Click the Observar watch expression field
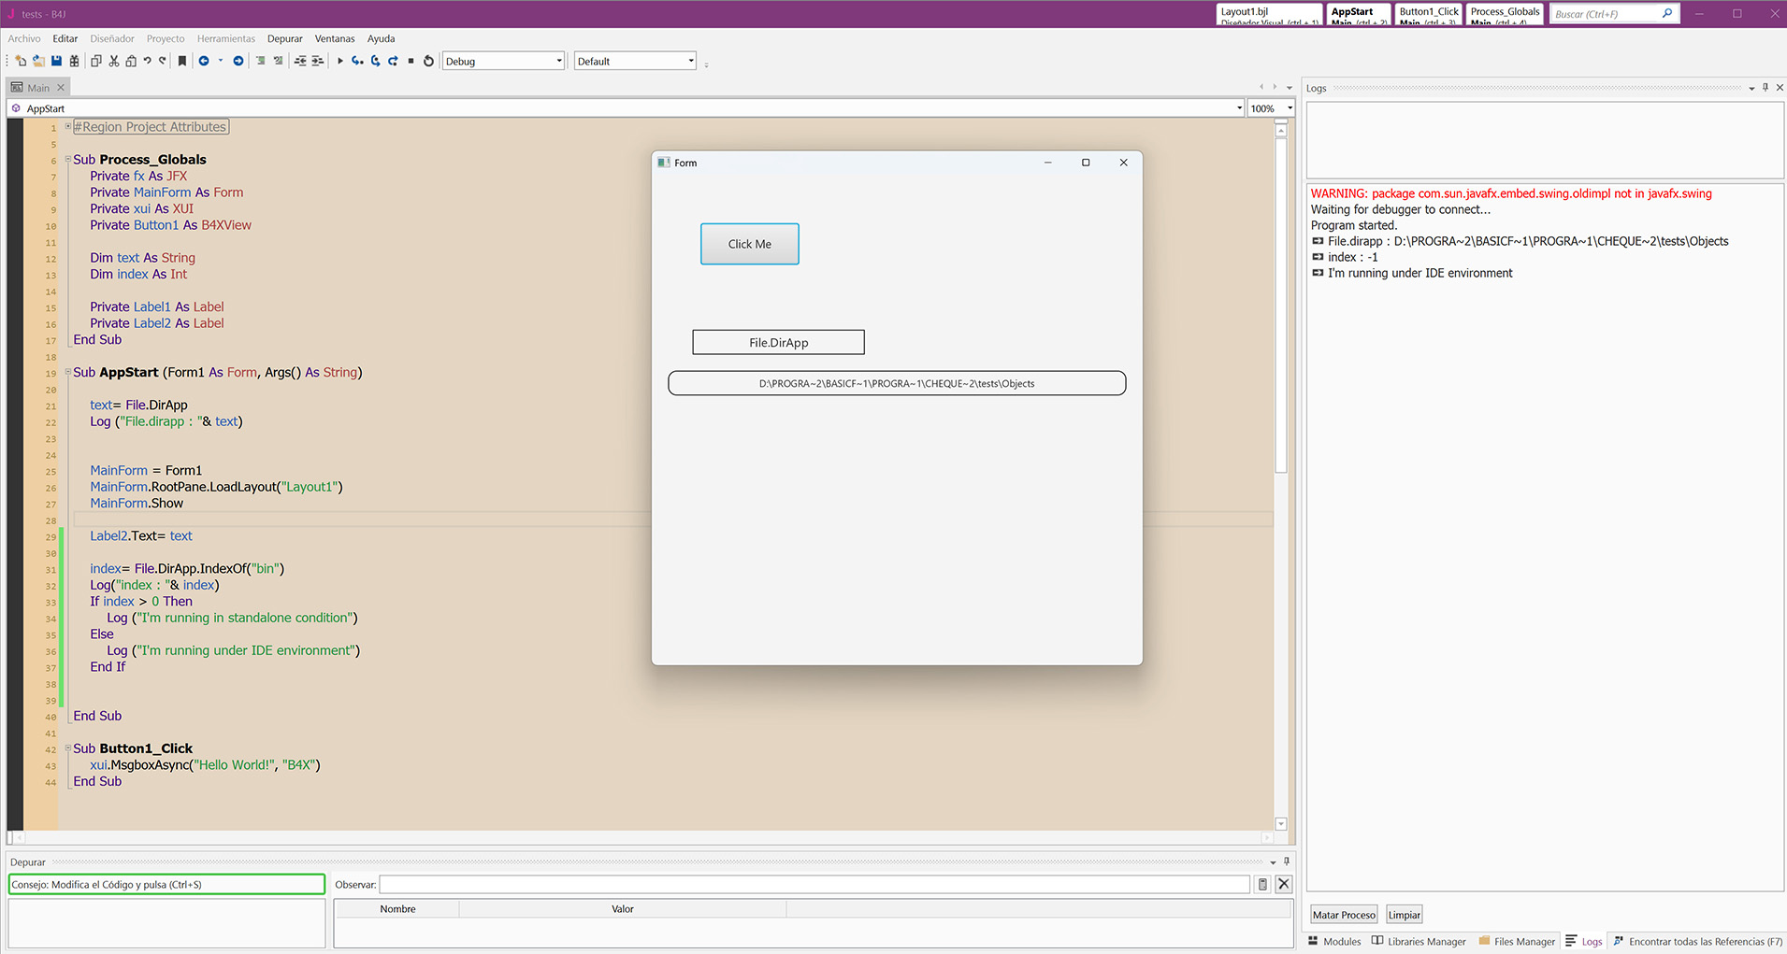Viewport: 1787px width, 954px height. click(x=814, y=884)
